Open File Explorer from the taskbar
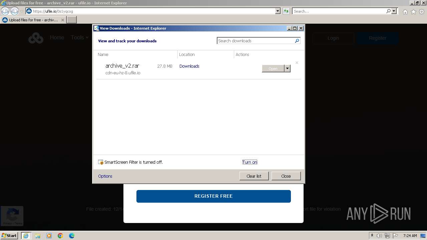The height and width of the screenshot is (240, 427). click(x=38, y=236)
